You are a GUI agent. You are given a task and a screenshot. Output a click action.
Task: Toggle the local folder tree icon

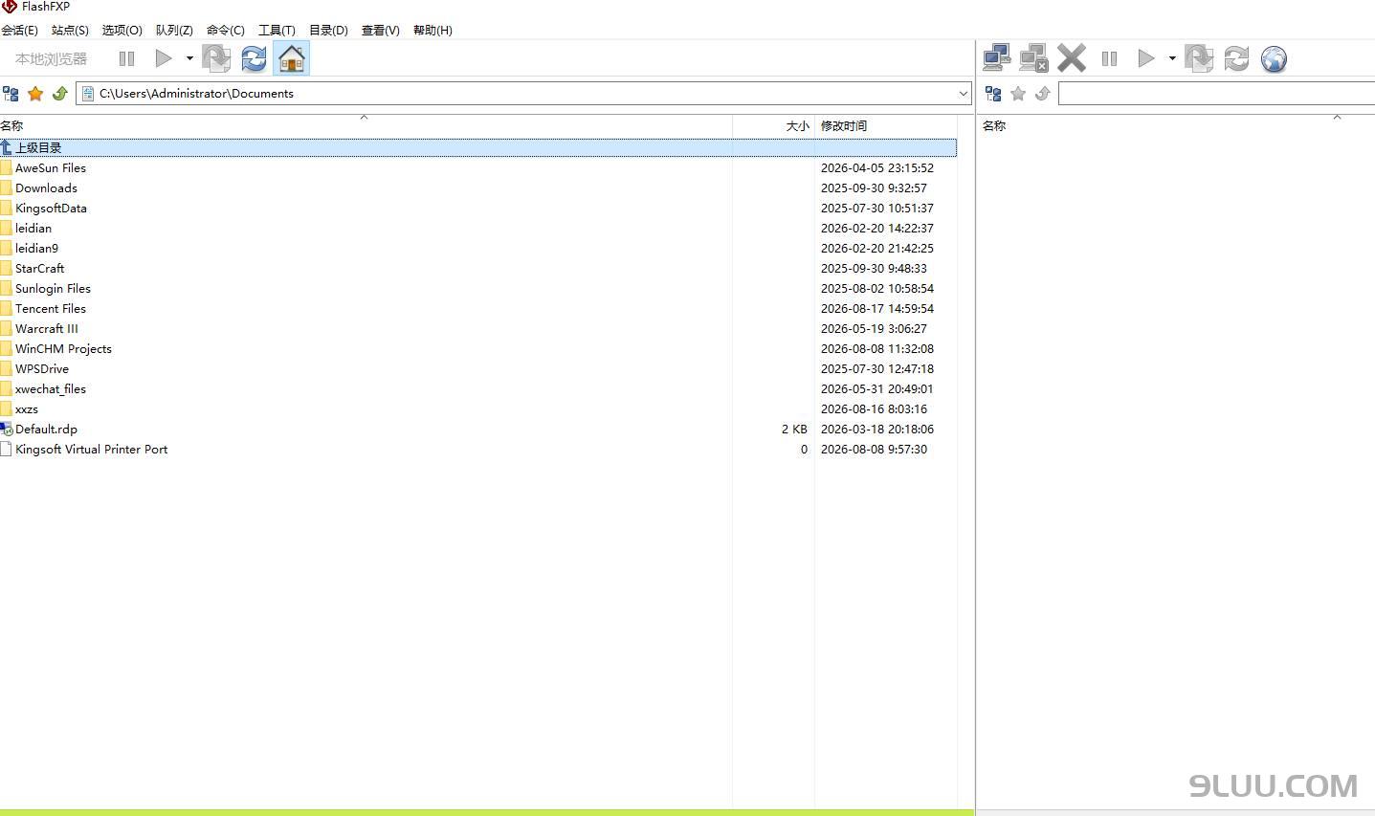[x=11, y=94]
